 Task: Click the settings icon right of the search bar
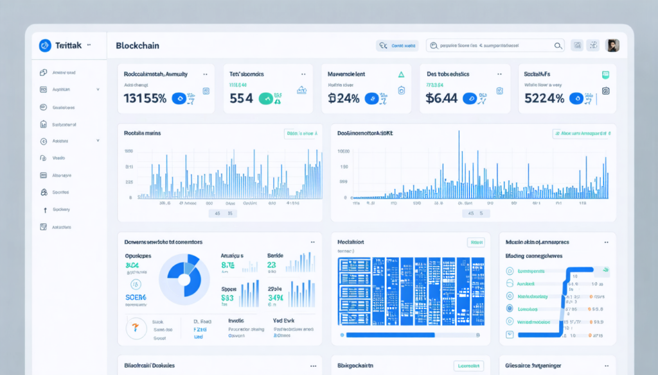point(594,46)
